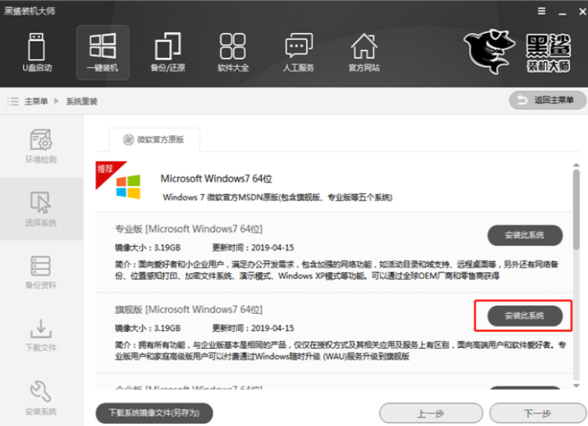Click the 旗舰版 更新时间 2019-04-15 text
Screen dimensions: 588x426
[253, 328]
